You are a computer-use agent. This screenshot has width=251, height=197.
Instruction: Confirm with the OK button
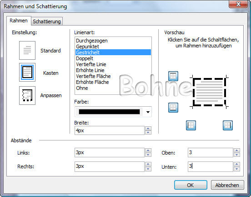point(191,185)
